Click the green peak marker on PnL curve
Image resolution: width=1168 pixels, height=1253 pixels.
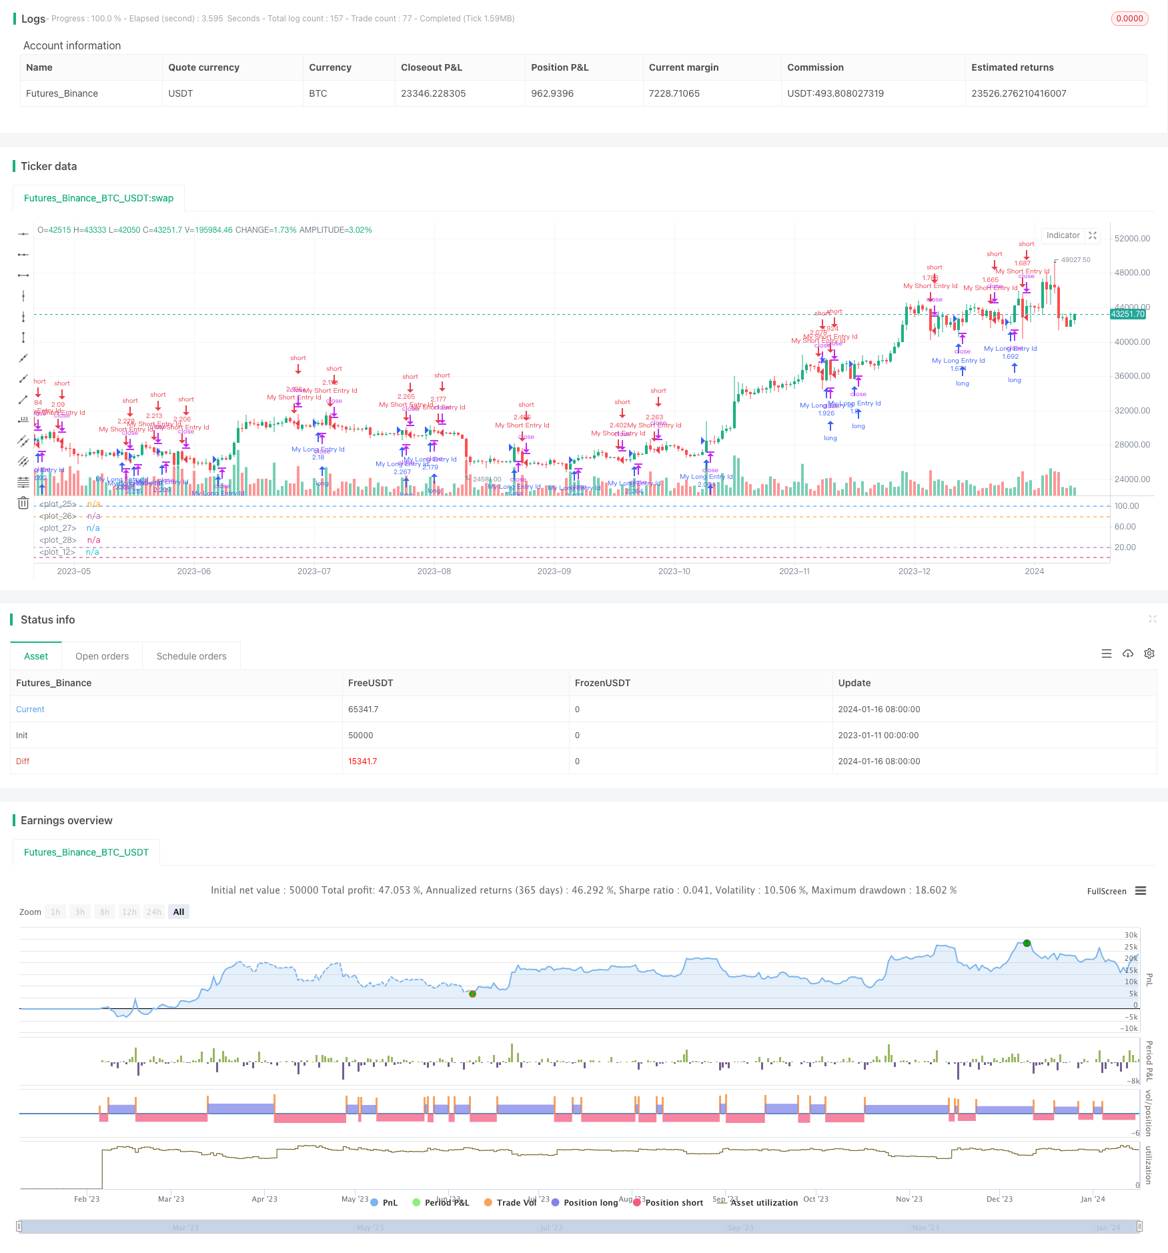(1027, 943)
